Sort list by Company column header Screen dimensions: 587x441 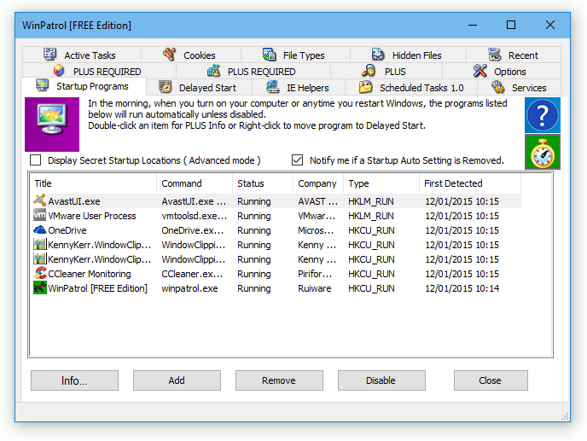tap(318, 183)
